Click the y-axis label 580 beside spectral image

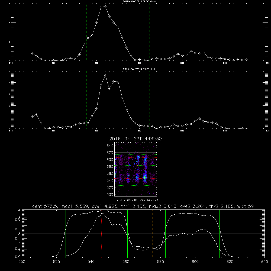point(110,167)
